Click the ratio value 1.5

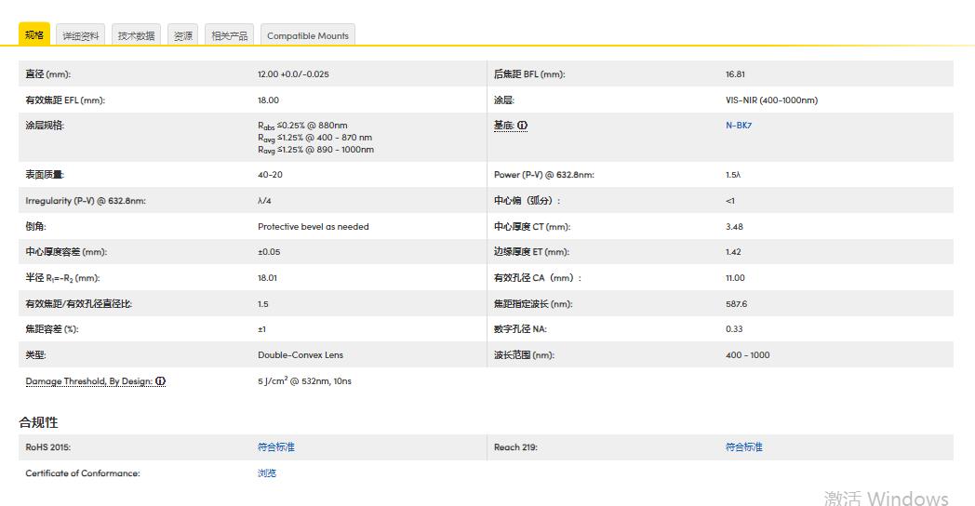263,304
